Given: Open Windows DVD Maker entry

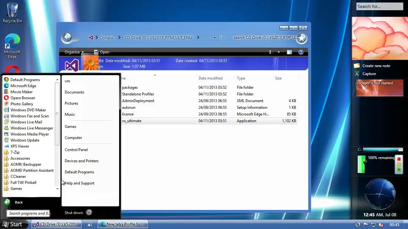Looking at the screenshot, I should coord(28,110).
